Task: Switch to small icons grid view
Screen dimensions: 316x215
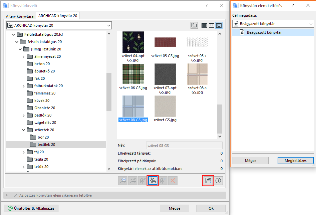Action: (x=212, y=25)
